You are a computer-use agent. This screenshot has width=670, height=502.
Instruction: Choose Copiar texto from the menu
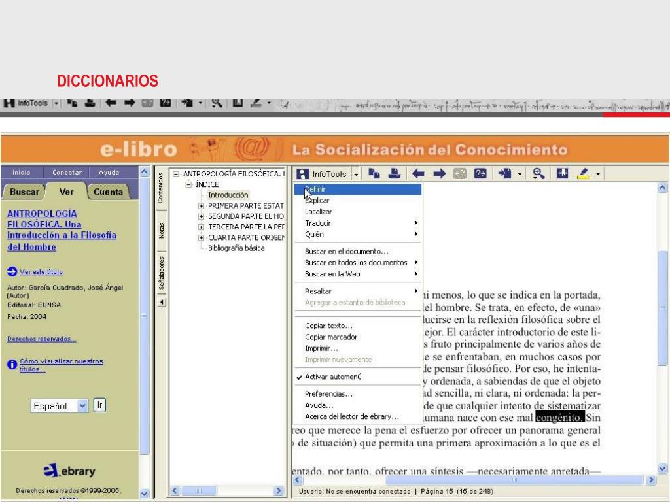[x=328, y=326]
